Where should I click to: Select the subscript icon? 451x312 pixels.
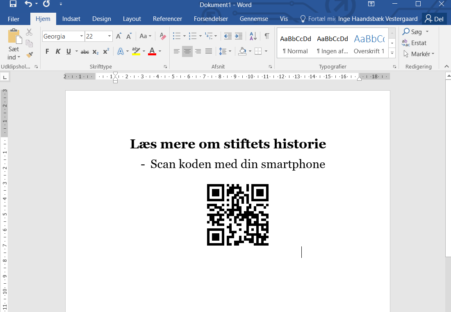pos(95,51)
